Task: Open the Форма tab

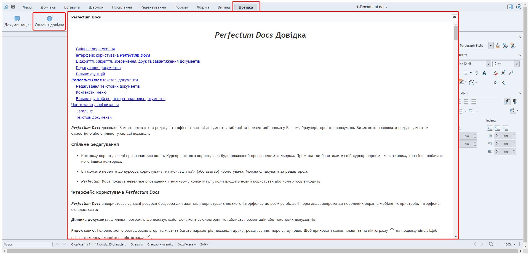Action: pyautogui.click(x=203, y=7)
